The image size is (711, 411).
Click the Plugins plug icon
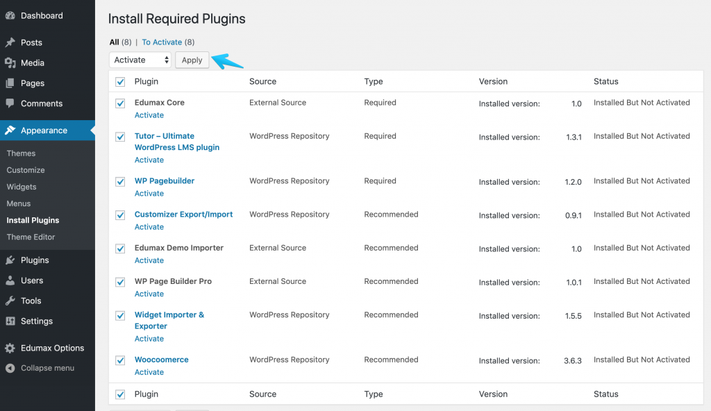(10, 260)
